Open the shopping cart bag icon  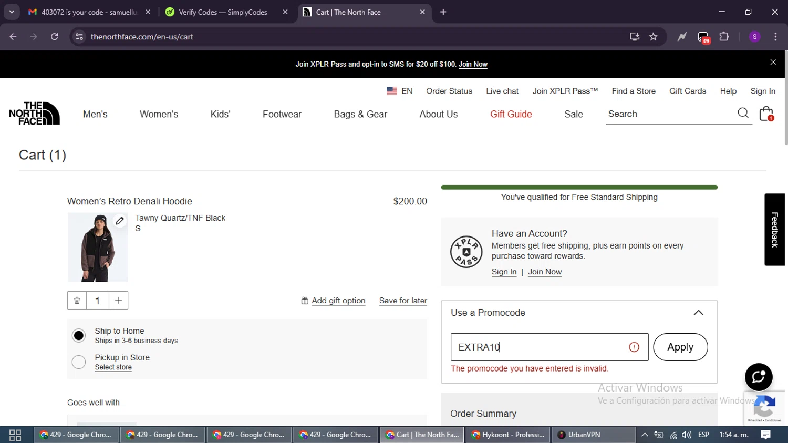coord(766,114)
